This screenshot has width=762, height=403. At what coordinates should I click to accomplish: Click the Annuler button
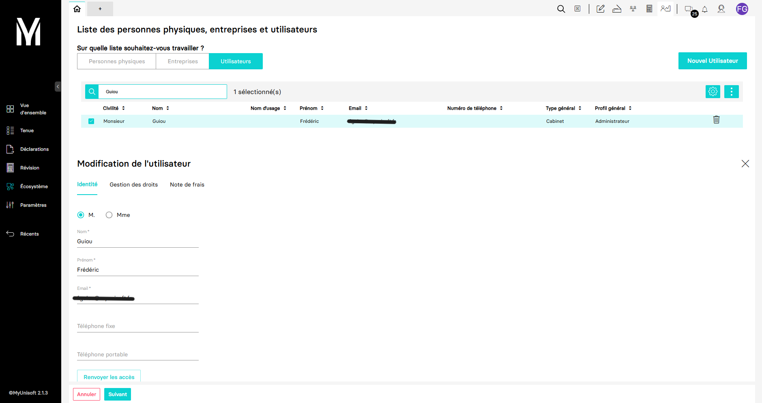point(87,394)
